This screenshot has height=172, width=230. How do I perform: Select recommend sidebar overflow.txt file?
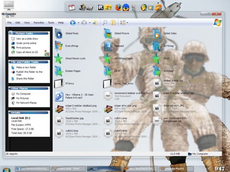coord(127,96)
